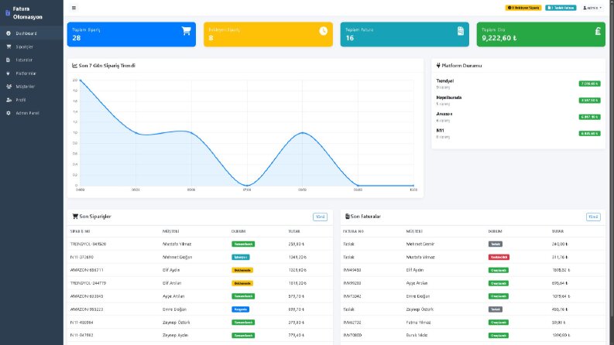Click the Fatura Otomasyon brand title
The height and width of the screenshot is (345, 614).
(27, 13)
